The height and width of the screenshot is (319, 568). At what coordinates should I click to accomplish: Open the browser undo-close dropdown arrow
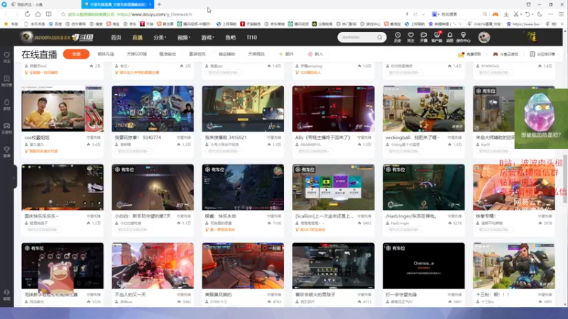[532, 14]
